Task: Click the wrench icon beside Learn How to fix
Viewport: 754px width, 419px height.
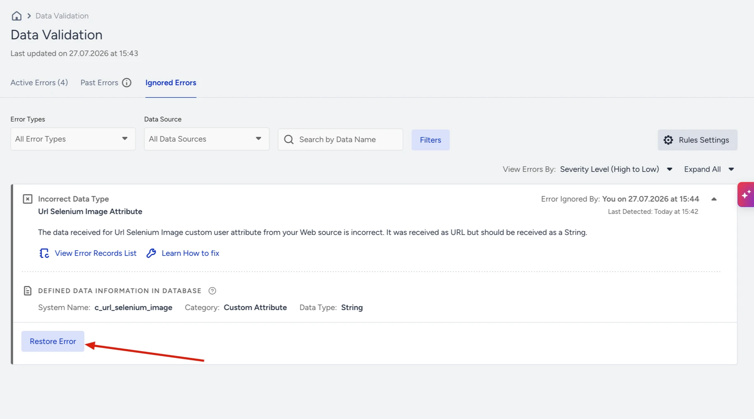Action: [151, 253]
